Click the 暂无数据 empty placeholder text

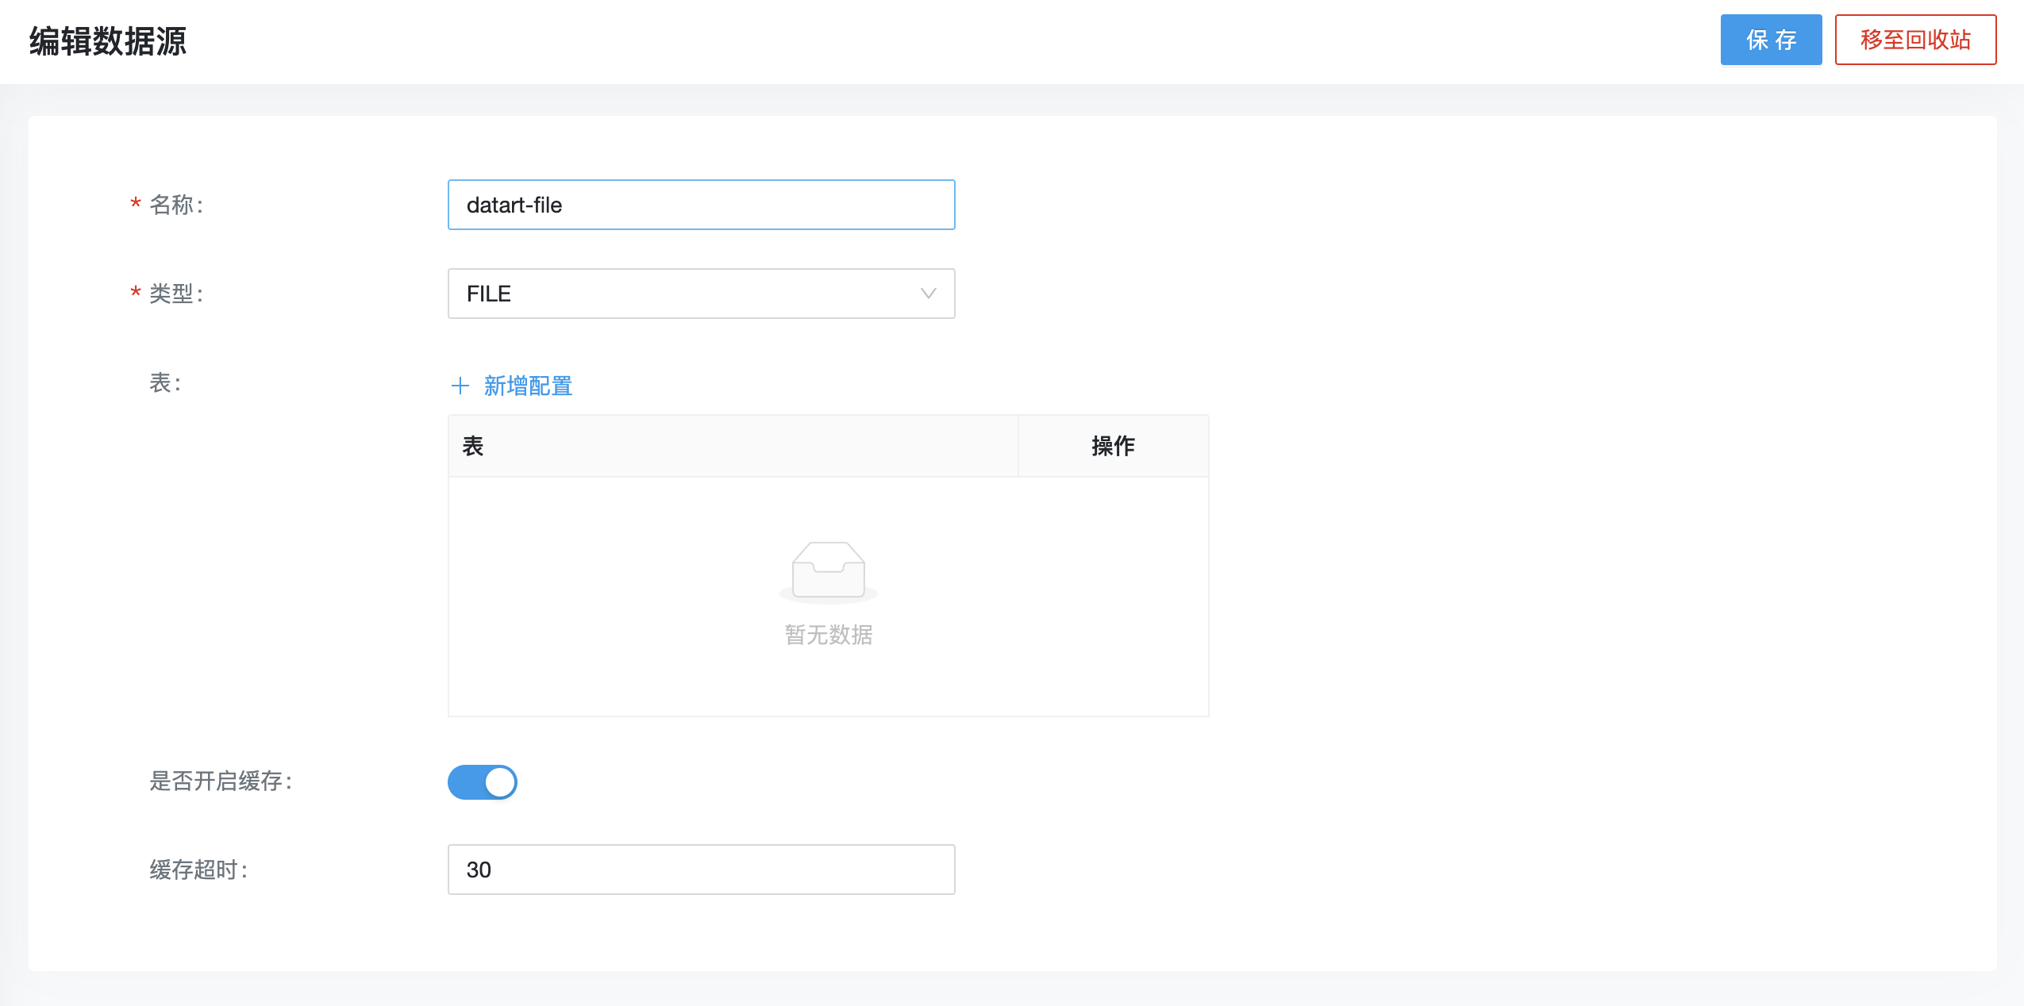click(x=829, y=635)
